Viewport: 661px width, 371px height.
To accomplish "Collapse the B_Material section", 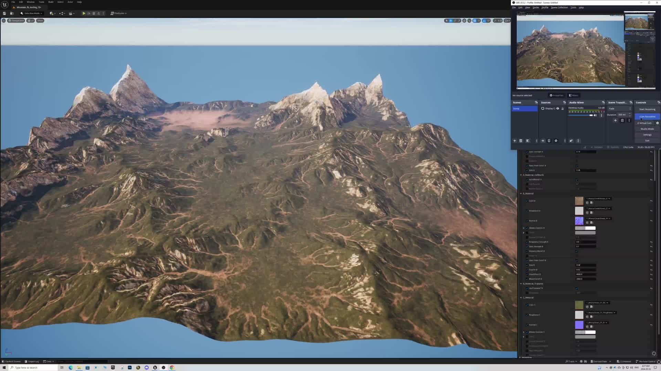I will (x=521, y=193).
